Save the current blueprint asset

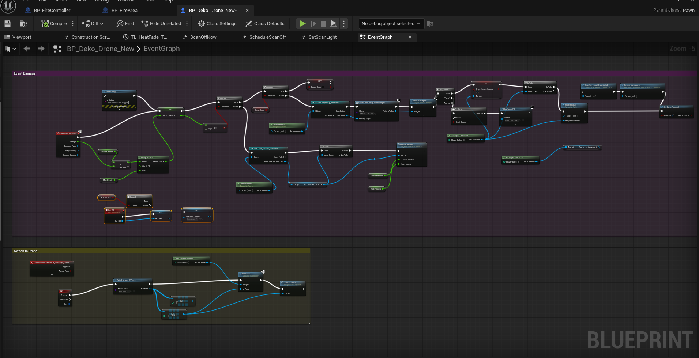click(8, 24)
